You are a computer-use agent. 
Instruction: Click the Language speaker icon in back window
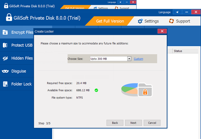120,2
